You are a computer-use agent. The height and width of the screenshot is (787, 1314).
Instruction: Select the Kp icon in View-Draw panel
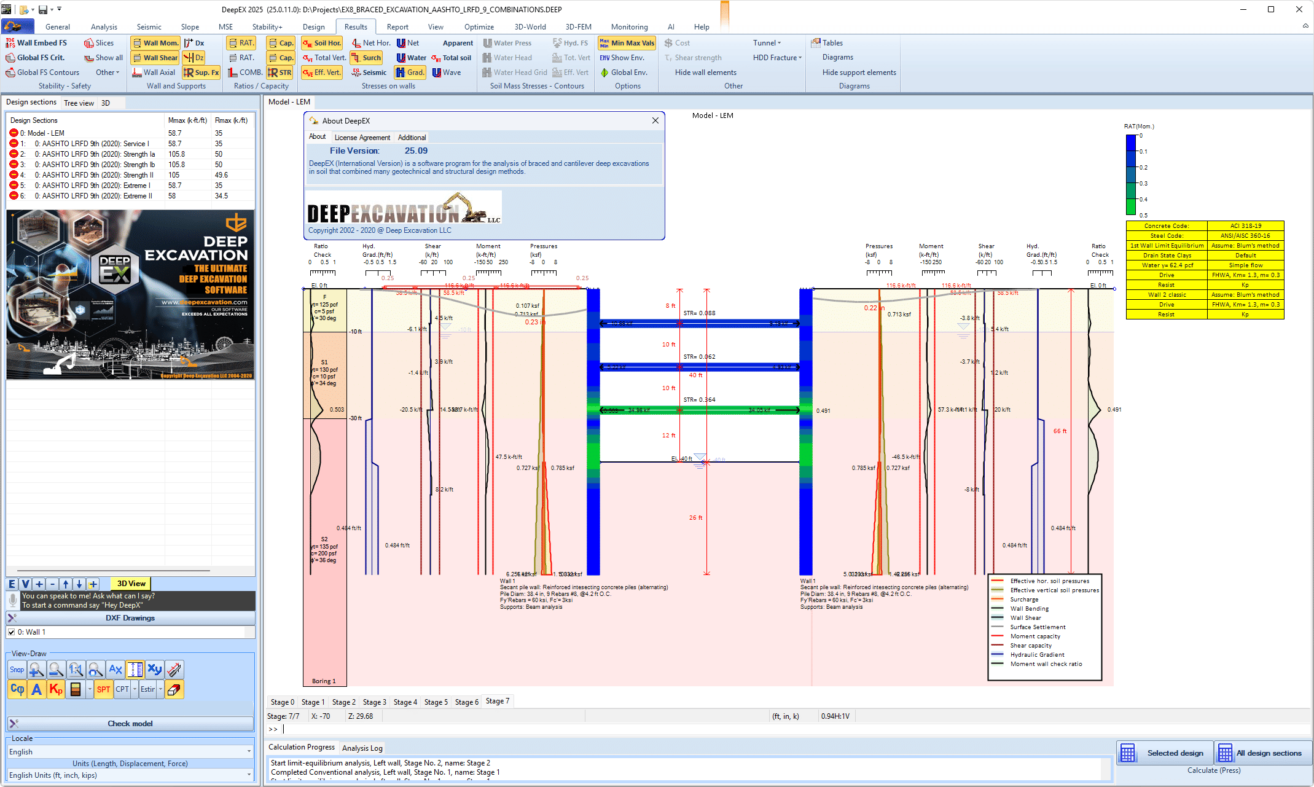55,689
